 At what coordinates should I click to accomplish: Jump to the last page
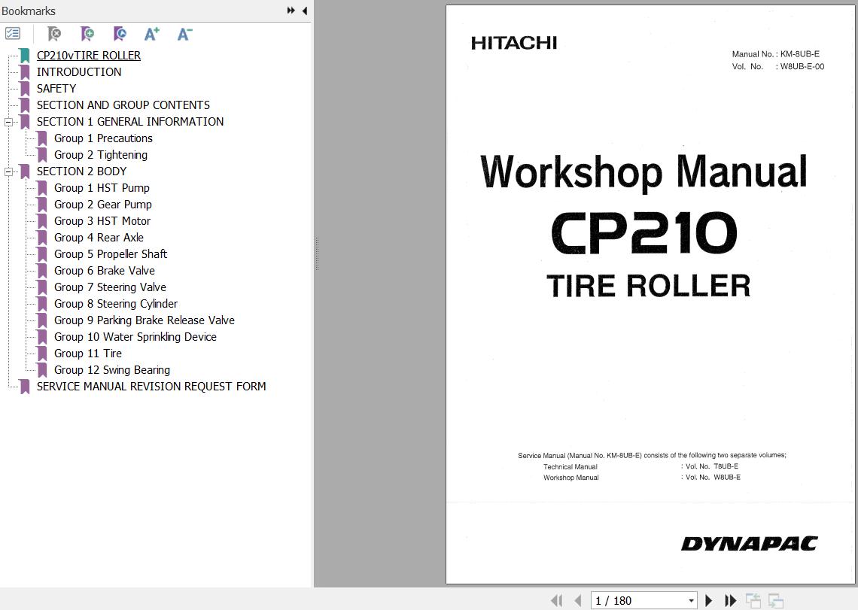click(731, 601)
